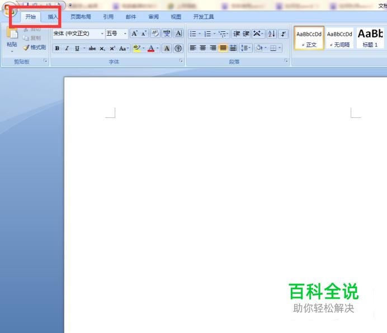Click the Clear Formatting icon
Screen dimensions: 387x333
(x=155, y=34)
